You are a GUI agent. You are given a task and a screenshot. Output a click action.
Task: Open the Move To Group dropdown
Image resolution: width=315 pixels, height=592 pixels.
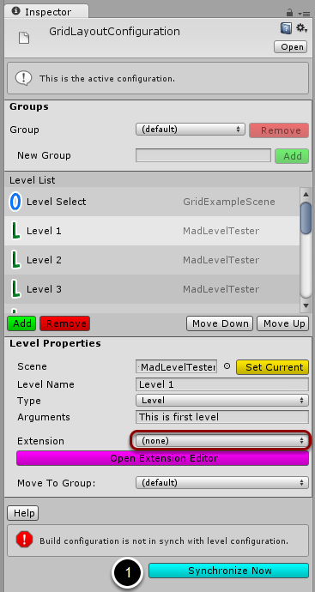[x=222, y=482]
